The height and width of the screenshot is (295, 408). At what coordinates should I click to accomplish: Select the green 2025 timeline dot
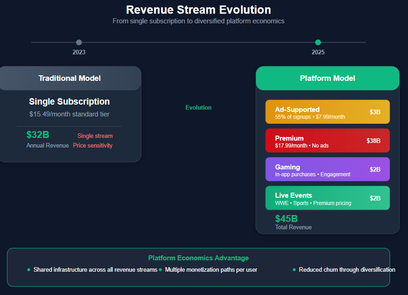(318, 42)
